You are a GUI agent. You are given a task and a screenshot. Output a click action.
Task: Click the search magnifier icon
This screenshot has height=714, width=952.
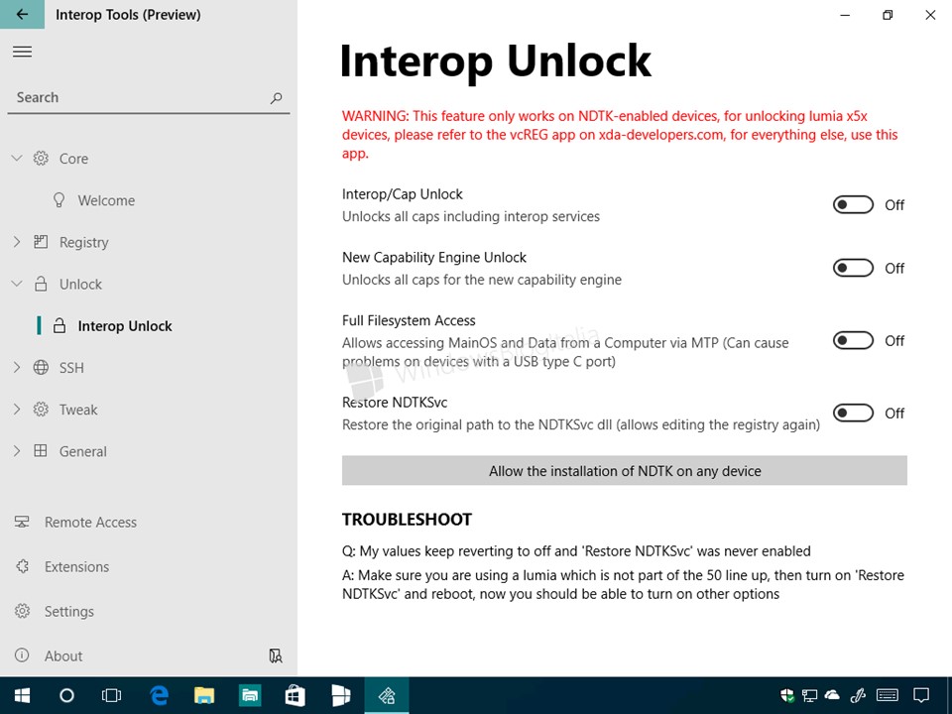(277, 98)
